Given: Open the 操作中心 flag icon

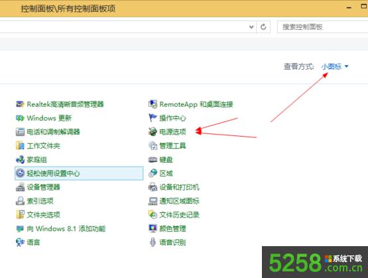Looking at the screenshot, I should tap(153, 118).
